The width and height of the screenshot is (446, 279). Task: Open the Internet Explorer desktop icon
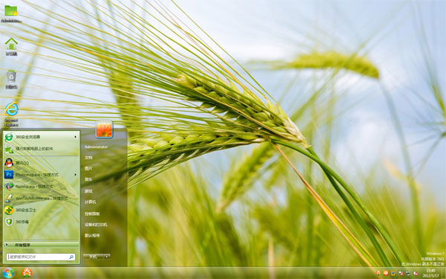click(11, 114)
